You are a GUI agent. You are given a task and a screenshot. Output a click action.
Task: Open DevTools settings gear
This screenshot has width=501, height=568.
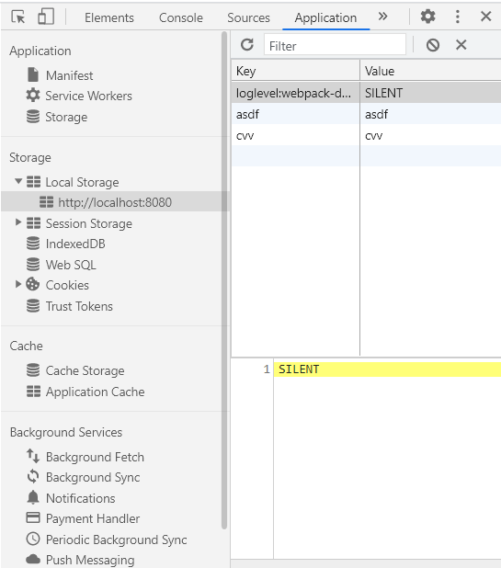coord(427,17)
